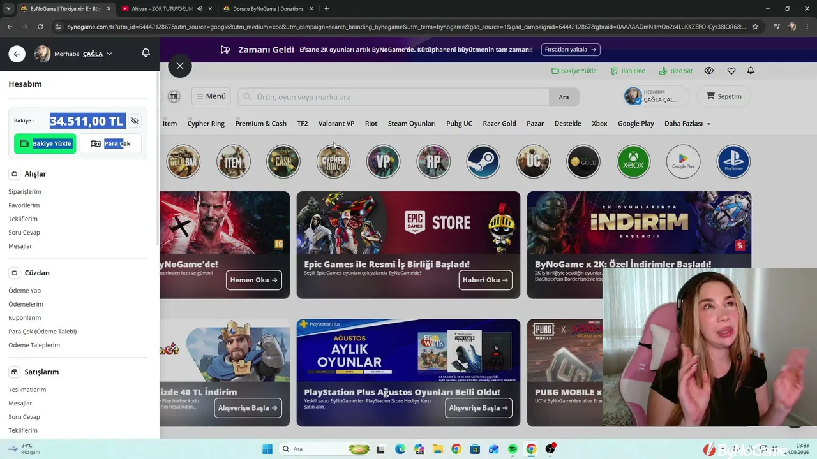Select Ödeme Yap in Cüzdan section
This screenshot has height=459, width=817.
[24, 291]
